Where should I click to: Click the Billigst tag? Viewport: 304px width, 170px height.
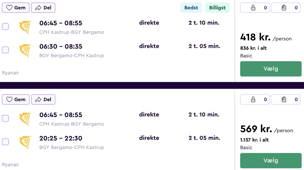tap(217, 8)
